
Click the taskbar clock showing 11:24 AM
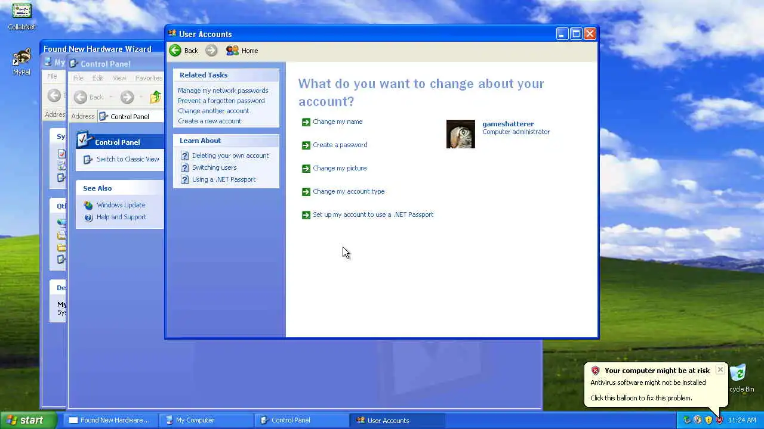point(742,420)
